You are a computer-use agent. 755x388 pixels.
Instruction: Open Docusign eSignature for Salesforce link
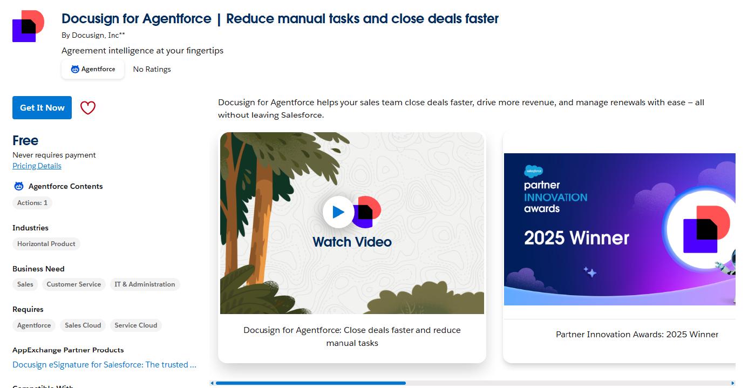tap(104, 365)
